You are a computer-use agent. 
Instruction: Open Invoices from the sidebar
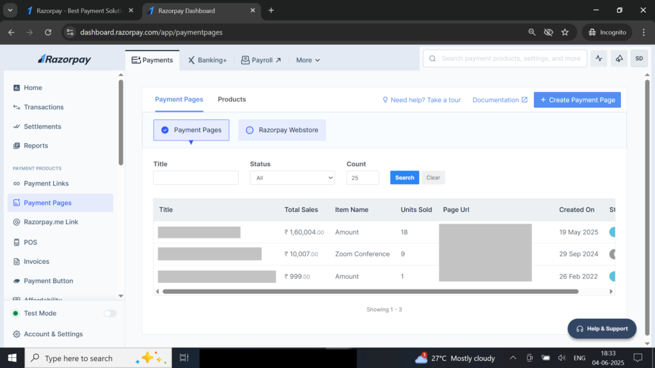coord(36,261)
